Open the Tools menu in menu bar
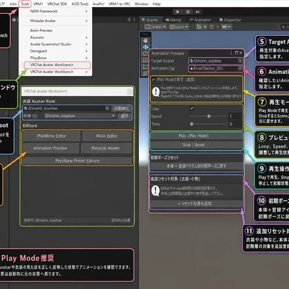 click(25, 4)
